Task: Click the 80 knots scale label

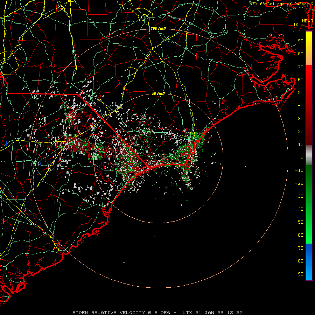Action: [301, 54]
